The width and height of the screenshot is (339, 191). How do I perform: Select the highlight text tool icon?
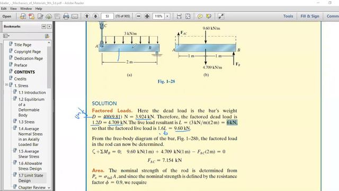(x=209, y=16)
